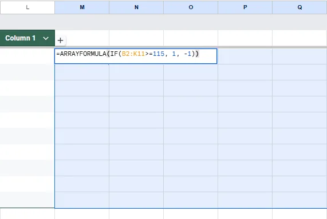Select the Column 1 table header
The width and height of the screenshot is (327, 219).
pos(27,38)
